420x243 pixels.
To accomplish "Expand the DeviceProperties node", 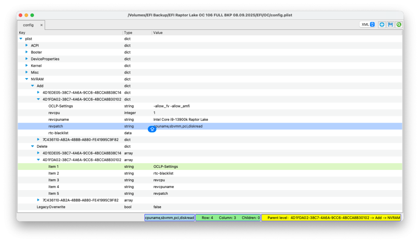I will point(26,59).
